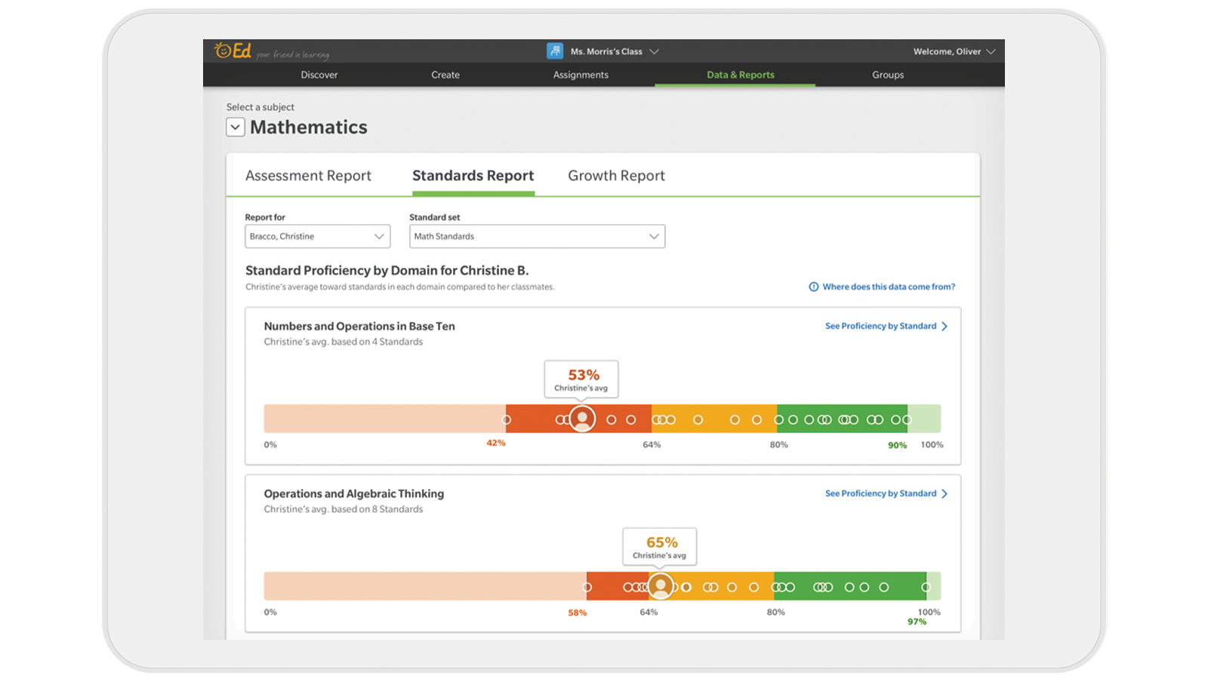Open the Report for dropdown showing Bracco, Christine
This screenshot has height=679, width=1208.
pos(318,236)
